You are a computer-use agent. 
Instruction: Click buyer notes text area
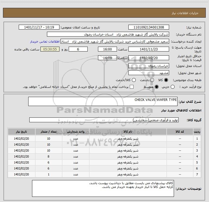[x=103, y=188]
